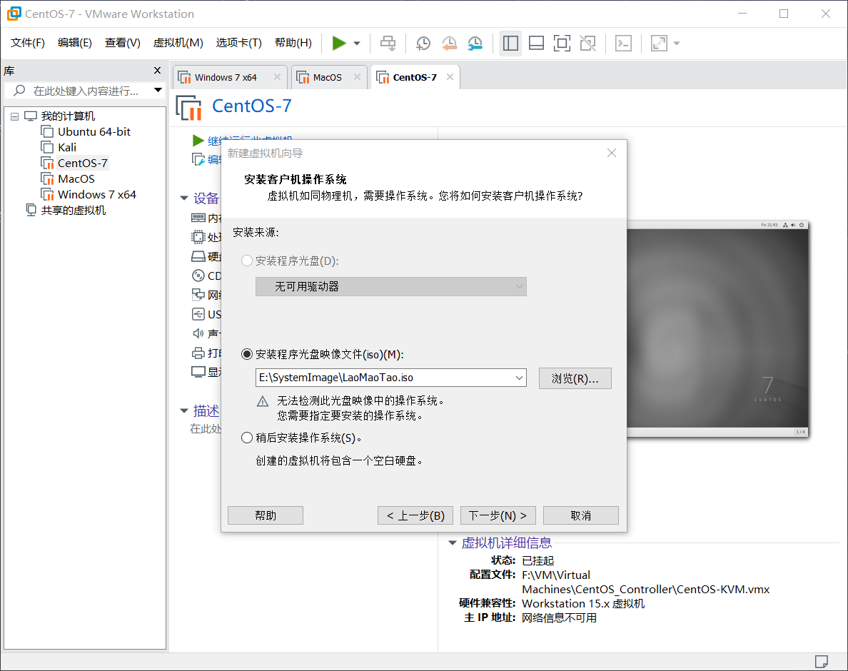The image size is (848, 671).
Task: Open the snapshot manager
Action: tap(475, 43)
